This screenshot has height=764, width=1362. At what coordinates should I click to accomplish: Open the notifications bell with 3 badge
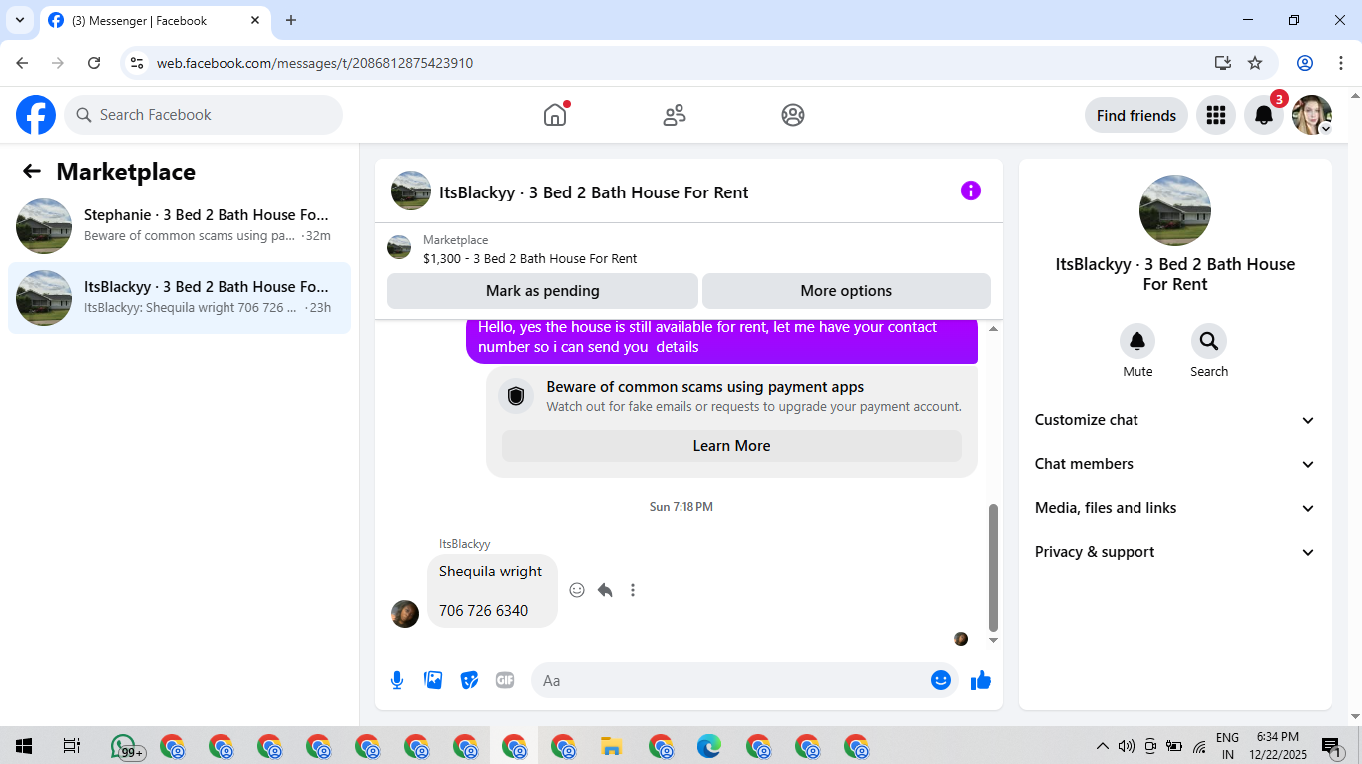coord(1264,115)
